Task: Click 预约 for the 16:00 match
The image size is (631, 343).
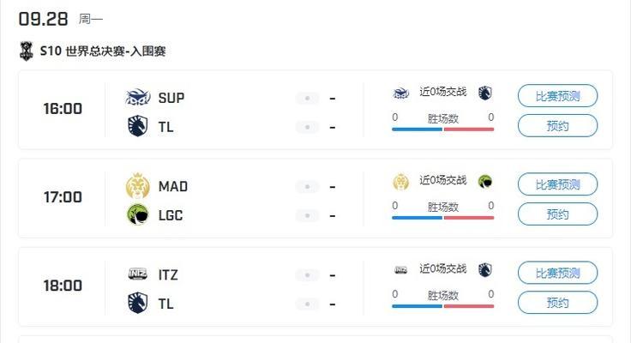Action: click(557, 125)
